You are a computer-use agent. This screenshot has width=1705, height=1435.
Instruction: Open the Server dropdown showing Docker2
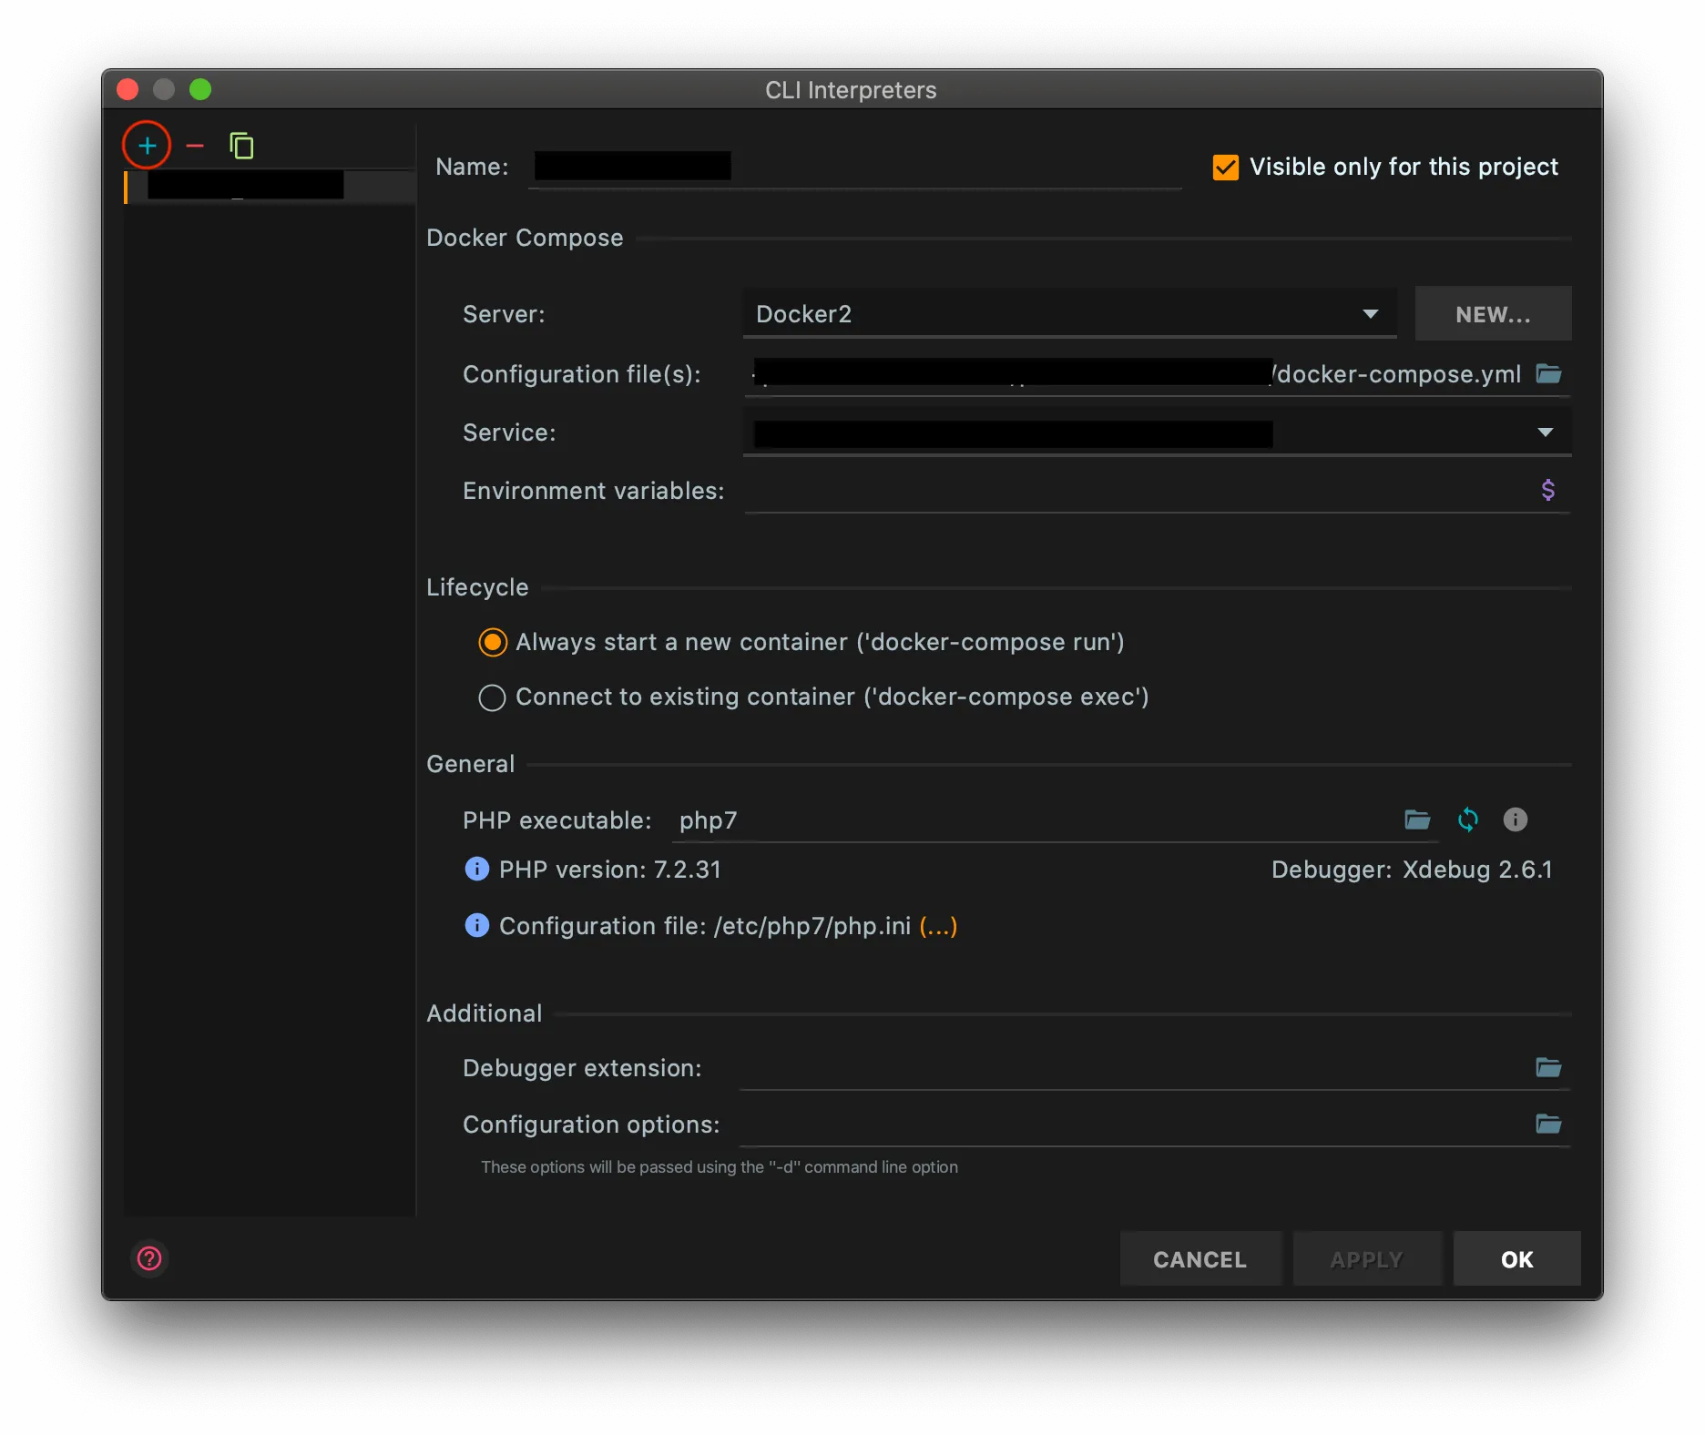(1371, 313)
